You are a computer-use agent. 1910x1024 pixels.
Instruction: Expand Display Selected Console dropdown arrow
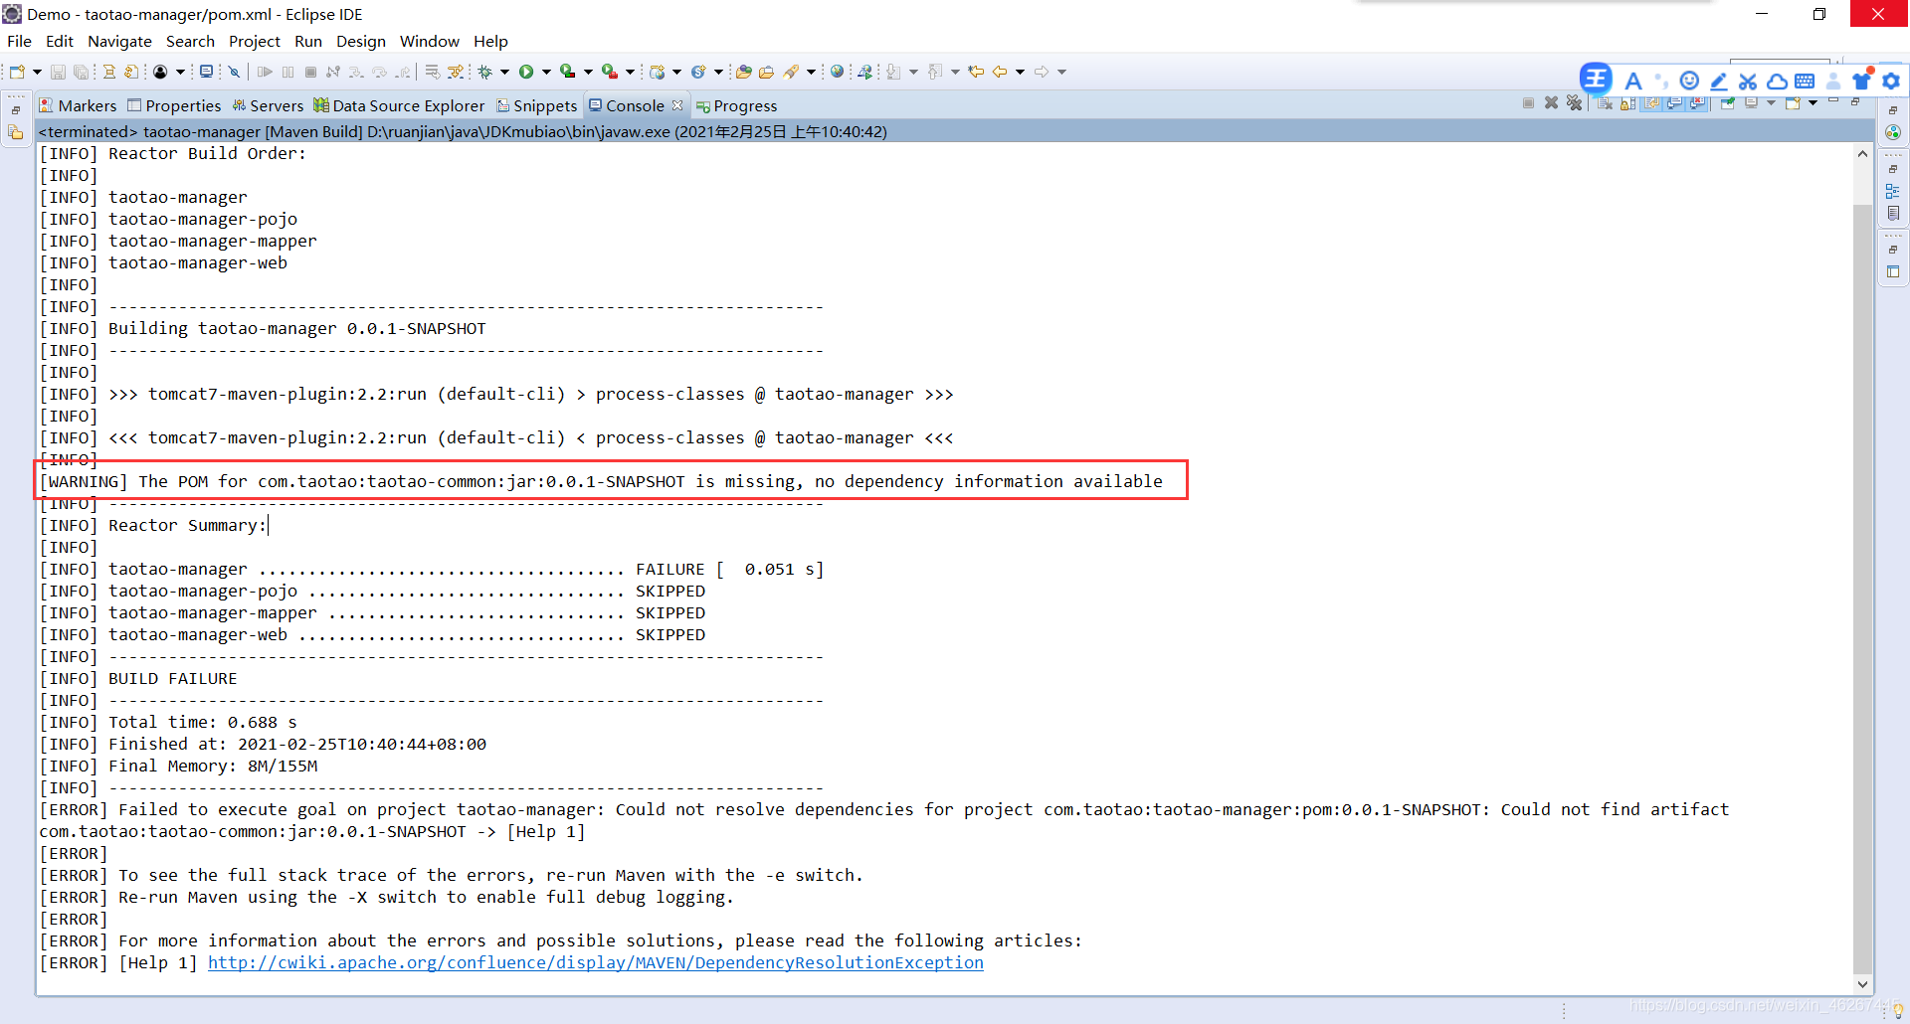click(x=1771, y=103)
